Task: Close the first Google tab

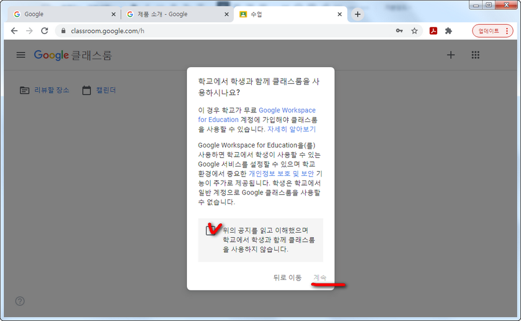Action: pyautogui.click(x=113, y=14)
